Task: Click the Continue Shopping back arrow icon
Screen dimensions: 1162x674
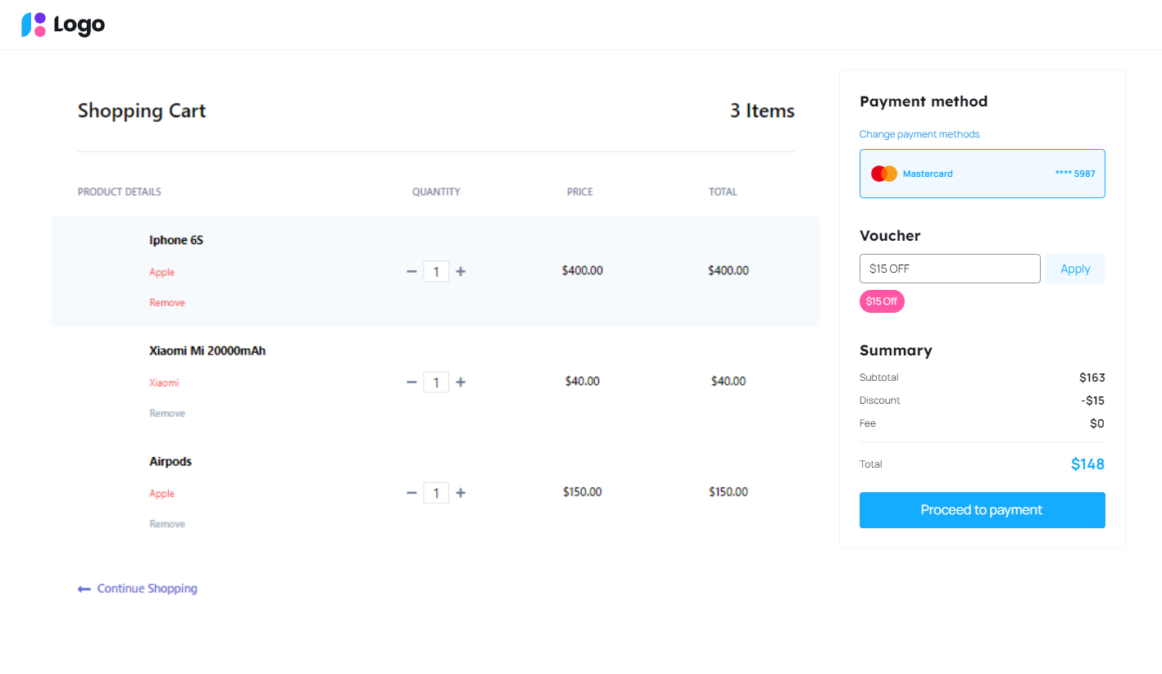Action: pyautogui.click(x=84, y=589)
